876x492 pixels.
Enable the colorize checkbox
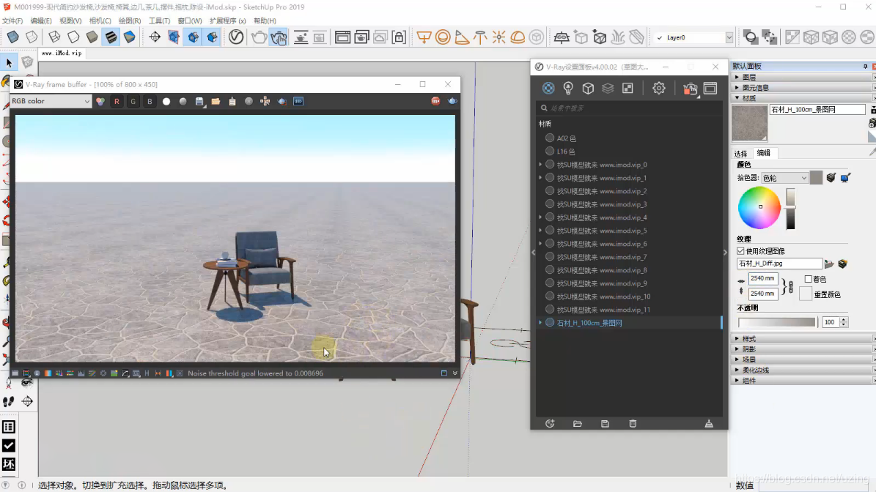pos(808,279)
